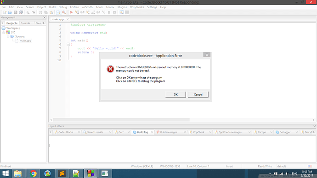Click the Find magnifier toolbar icon
The image size is (317, 178).
[58, 12]
